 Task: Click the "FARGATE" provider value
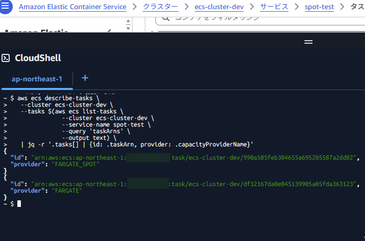pyautogui.click(x=67, y=191)
